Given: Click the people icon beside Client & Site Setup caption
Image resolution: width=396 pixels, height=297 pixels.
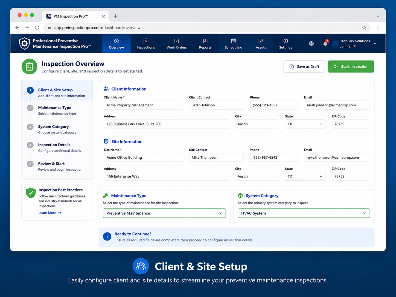Looking at the screenshot, I should click(x=141, y=266).
